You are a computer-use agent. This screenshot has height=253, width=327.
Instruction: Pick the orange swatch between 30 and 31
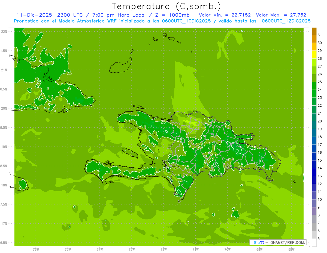(314, 39)
